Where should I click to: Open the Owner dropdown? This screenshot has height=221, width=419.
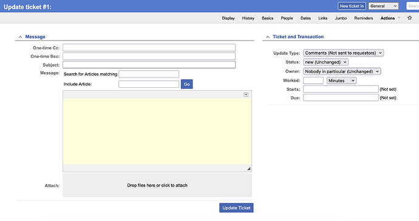pyautogui.click(x=342, y=71)
